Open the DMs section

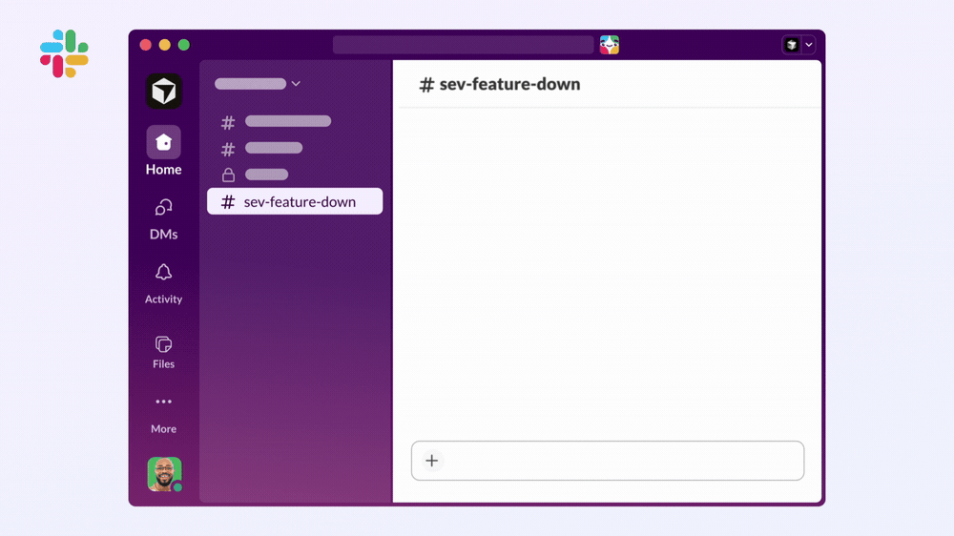[x=163, y=208]
